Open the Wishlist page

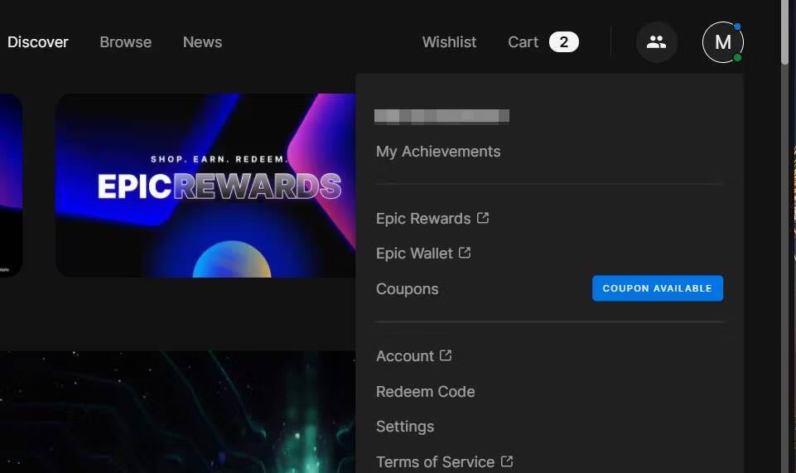[449, 42]
